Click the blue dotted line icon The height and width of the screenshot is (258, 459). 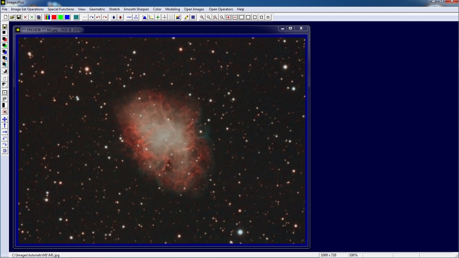[x=129, y=17]
